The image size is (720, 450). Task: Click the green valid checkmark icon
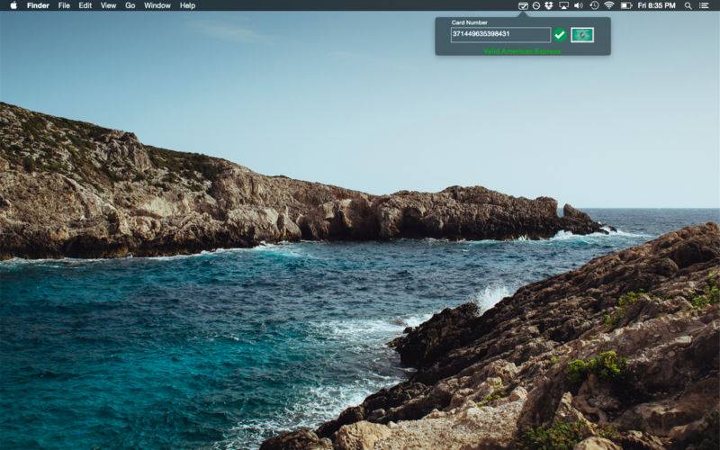tap(559, 35)
